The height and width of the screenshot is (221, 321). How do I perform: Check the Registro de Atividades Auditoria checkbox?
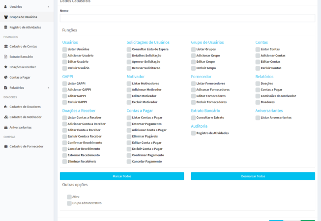point(193,133)
